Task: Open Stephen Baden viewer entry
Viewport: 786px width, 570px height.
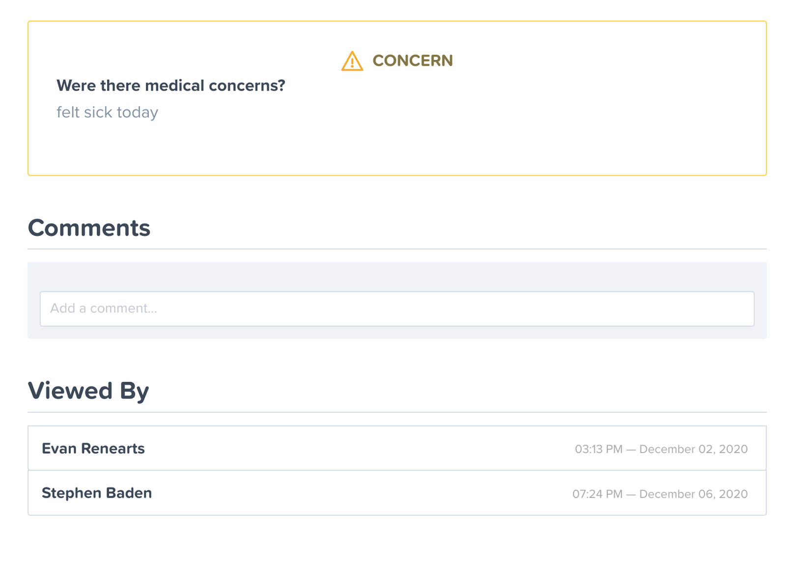Action: (397, 493)
